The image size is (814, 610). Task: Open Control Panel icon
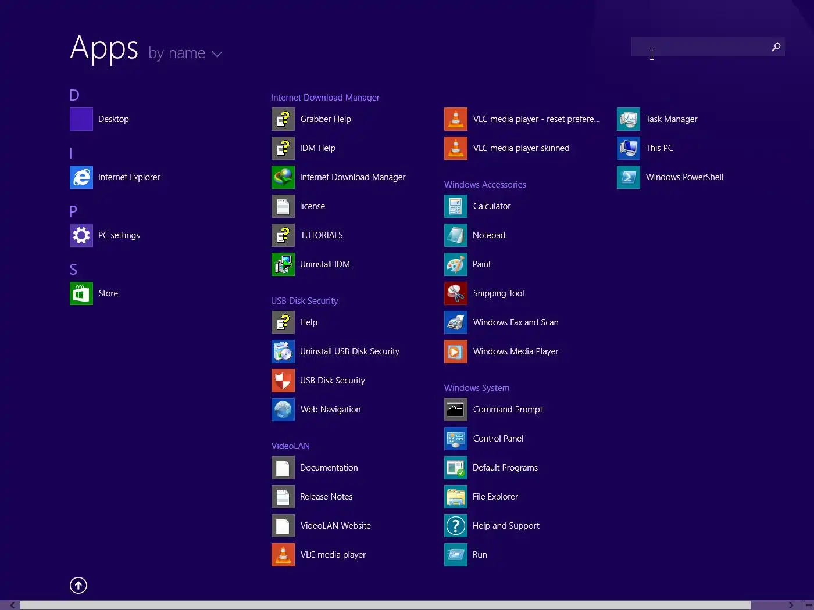(456, 439)
